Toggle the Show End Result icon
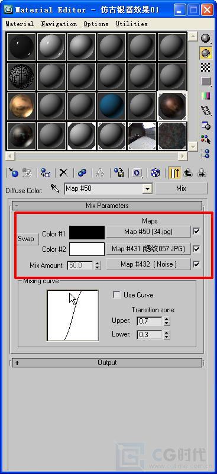 point(174,173)
